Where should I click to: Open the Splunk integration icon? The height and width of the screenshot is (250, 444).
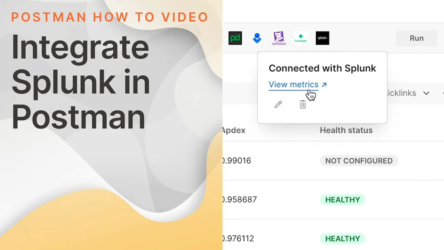(x=323, y=38)
